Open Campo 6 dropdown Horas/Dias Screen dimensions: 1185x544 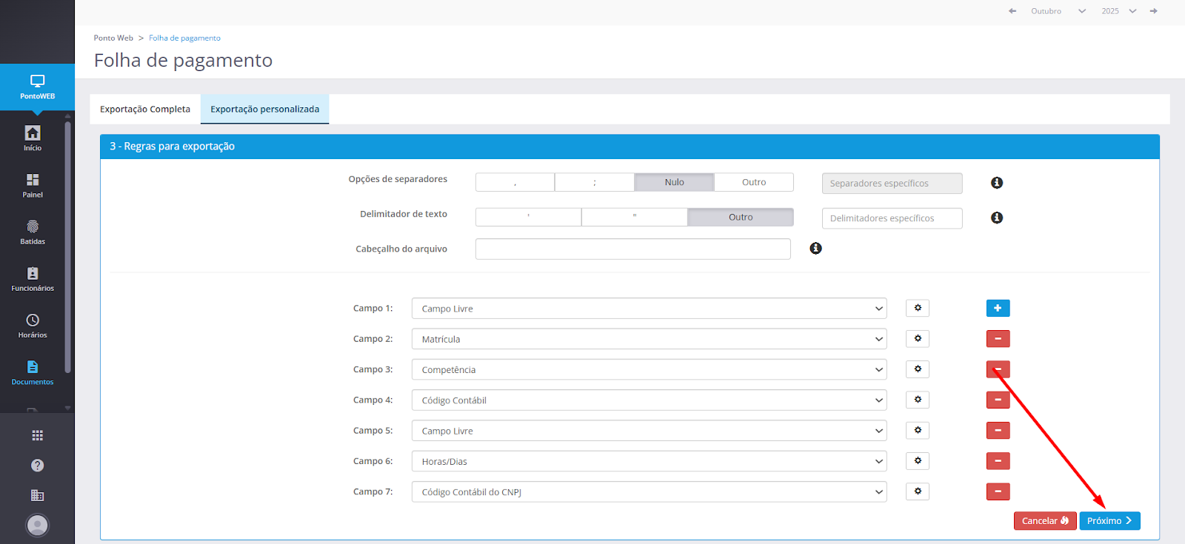click(649, 460)
